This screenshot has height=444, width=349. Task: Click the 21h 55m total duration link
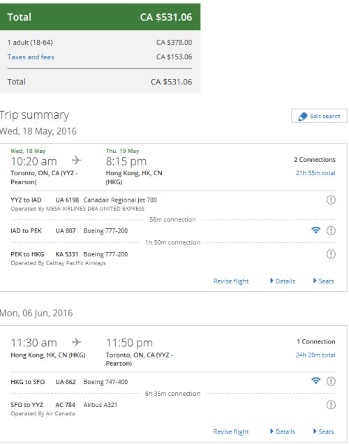click(315, 173)
